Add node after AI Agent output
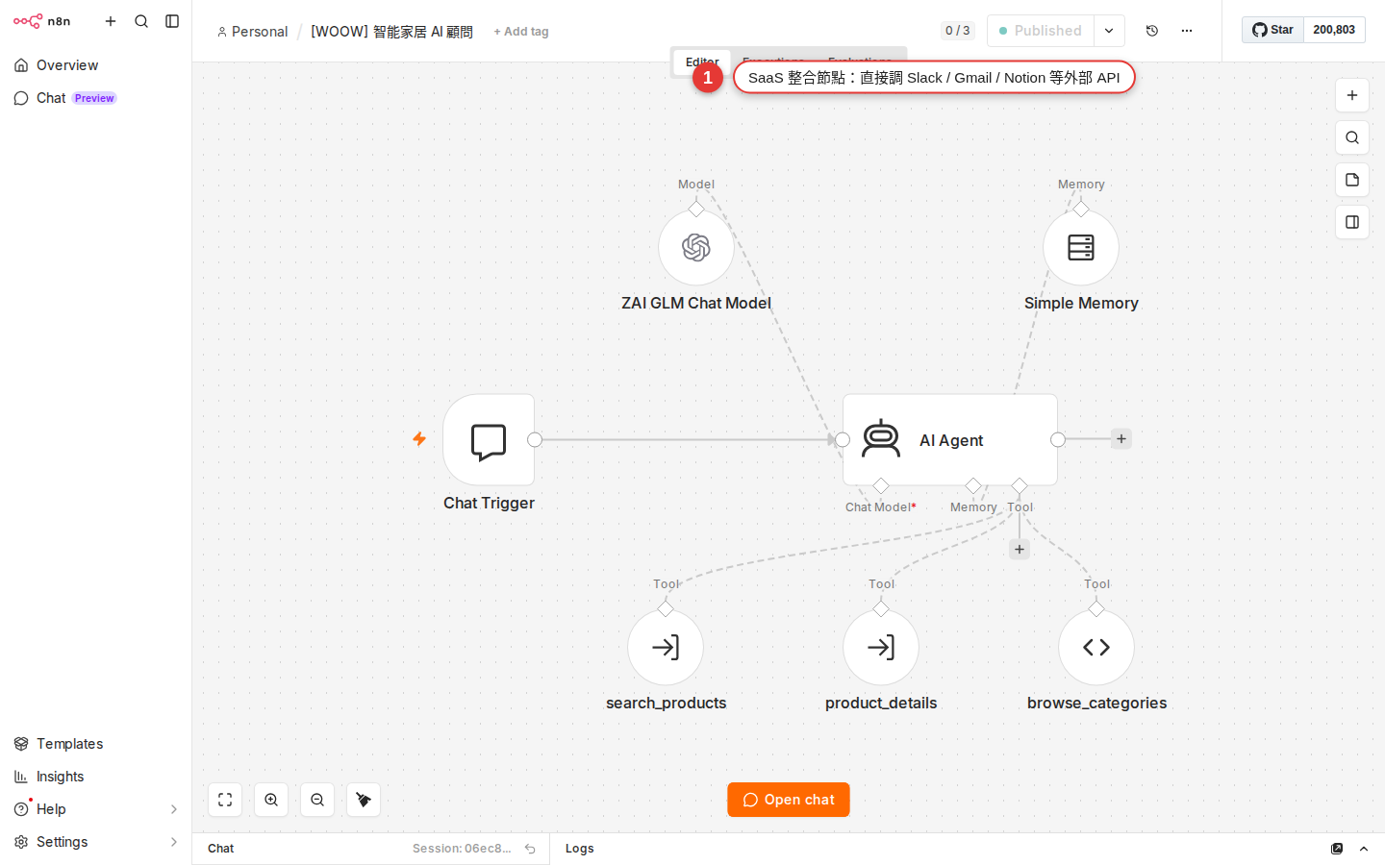This screenshot has width=1385, height=865. click(x=1121, y=439)
